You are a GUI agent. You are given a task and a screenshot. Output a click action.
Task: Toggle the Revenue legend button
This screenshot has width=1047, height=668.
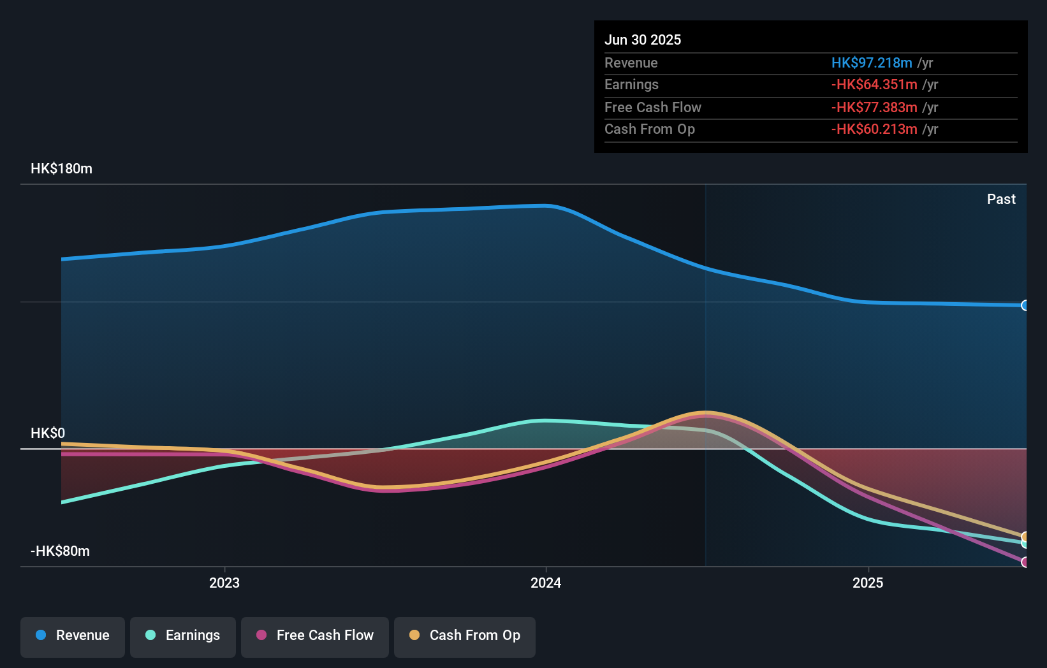click(73, 637)
